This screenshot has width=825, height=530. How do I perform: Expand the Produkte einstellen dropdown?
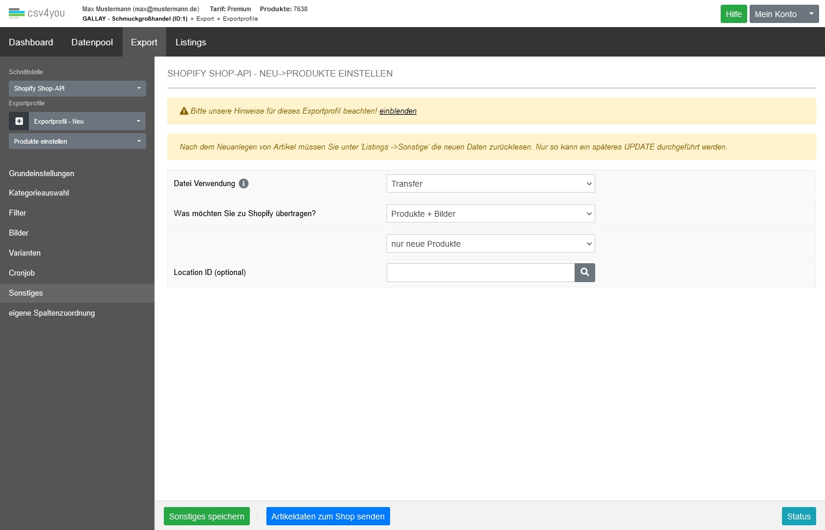(77, 141)
